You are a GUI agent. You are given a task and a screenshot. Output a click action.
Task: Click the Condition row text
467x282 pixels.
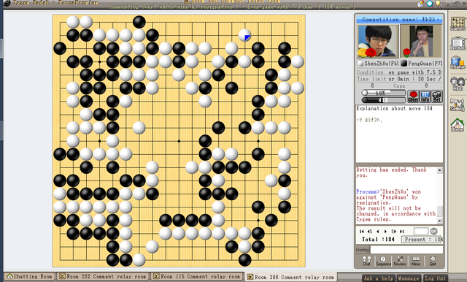coord(399,72)
